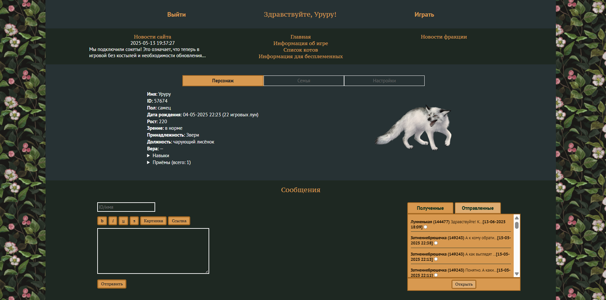Click the white fox character image
Screen dimensions: 606x300
pos(414,128)
